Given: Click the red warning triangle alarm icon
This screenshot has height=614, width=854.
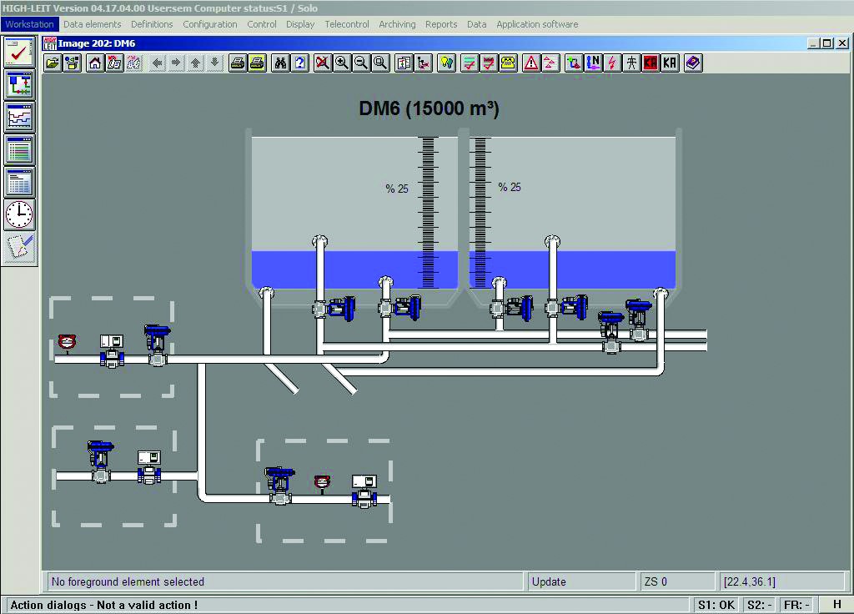Looking at the screenshot, I should coord(531,63).
